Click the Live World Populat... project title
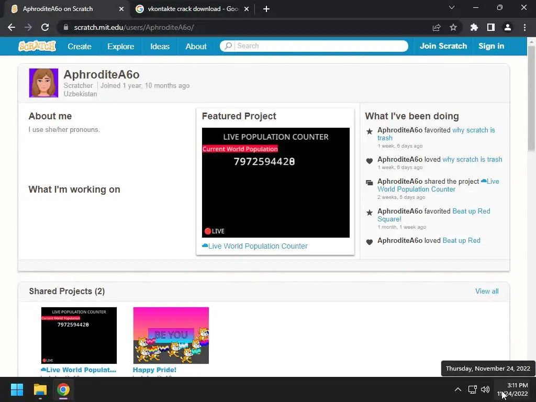The height and width of the screenshot is (402, 536). [79, 370]
